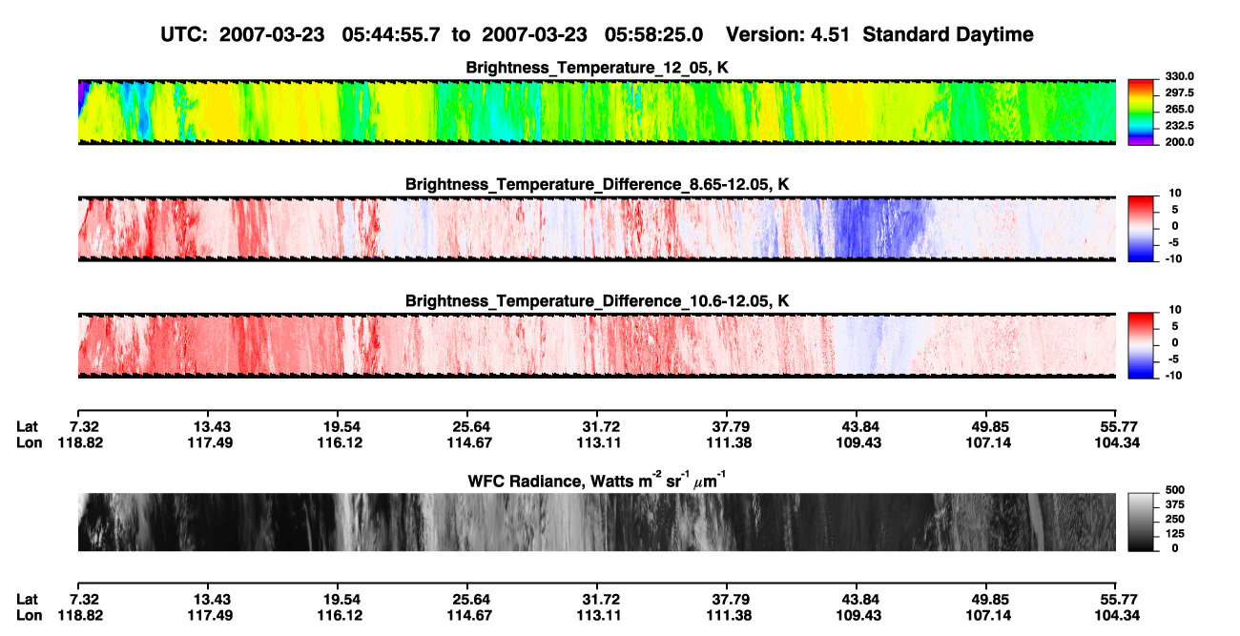Click the 'Brightness_Temperature_12_05, K' panel title
1240x636 pixels.
[597, 68]
